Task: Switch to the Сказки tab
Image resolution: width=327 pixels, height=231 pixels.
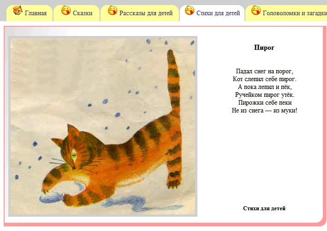Action: (83, 13)
